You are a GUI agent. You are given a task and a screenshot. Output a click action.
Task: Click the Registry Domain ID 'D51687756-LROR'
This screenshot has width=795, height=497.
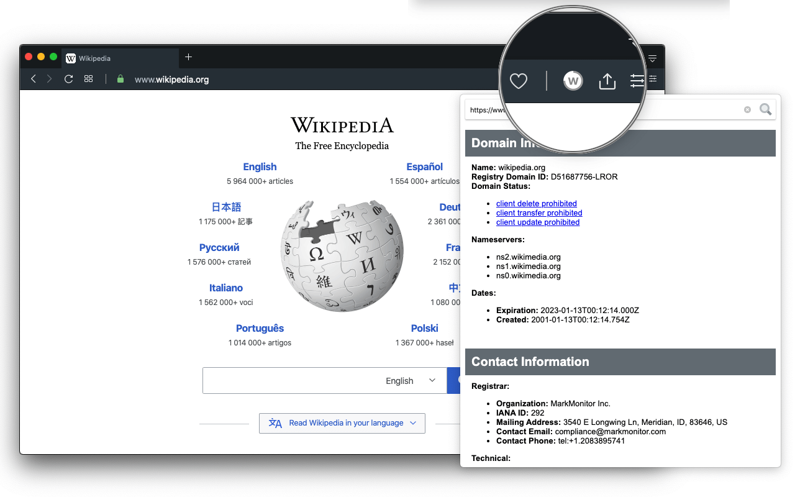click(x=584, y=176)
